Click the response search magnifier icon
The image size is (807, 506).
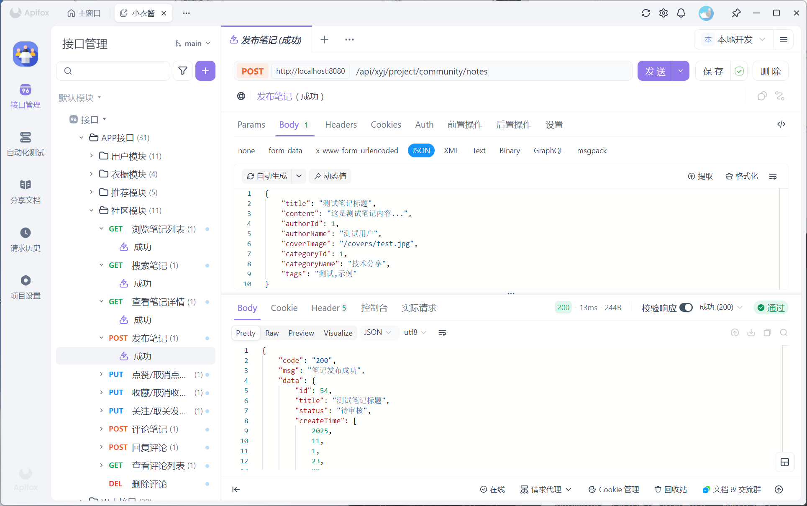tap(784, 333)
